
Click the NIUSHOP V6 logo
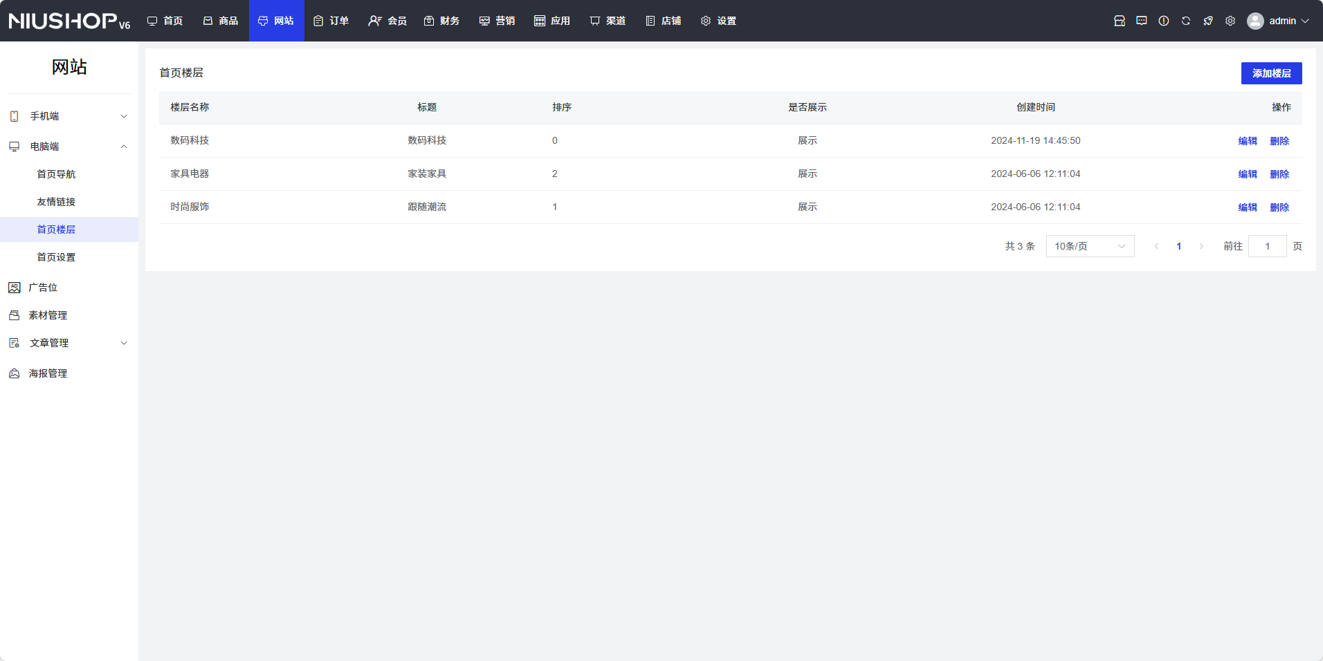[69, 21]
